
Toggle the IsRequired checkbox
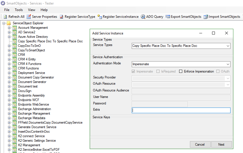click(158, 71)
